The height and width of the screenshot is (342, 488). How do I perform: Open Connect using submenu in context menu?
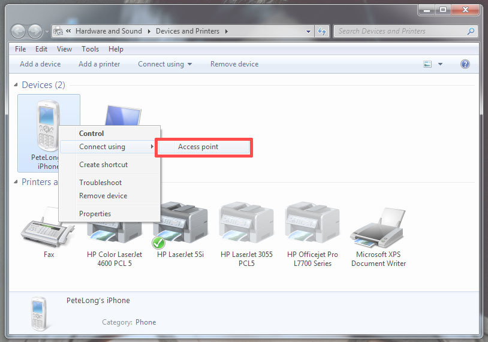pyautogui.click(x=108, y=147)
